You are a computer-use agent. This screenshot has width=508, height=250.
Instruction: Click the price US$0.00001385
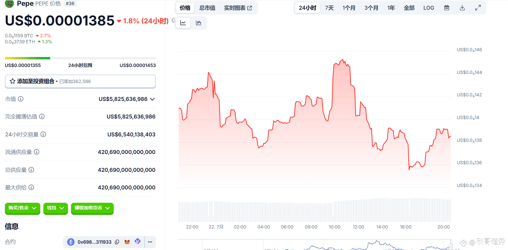coord(60,21)
